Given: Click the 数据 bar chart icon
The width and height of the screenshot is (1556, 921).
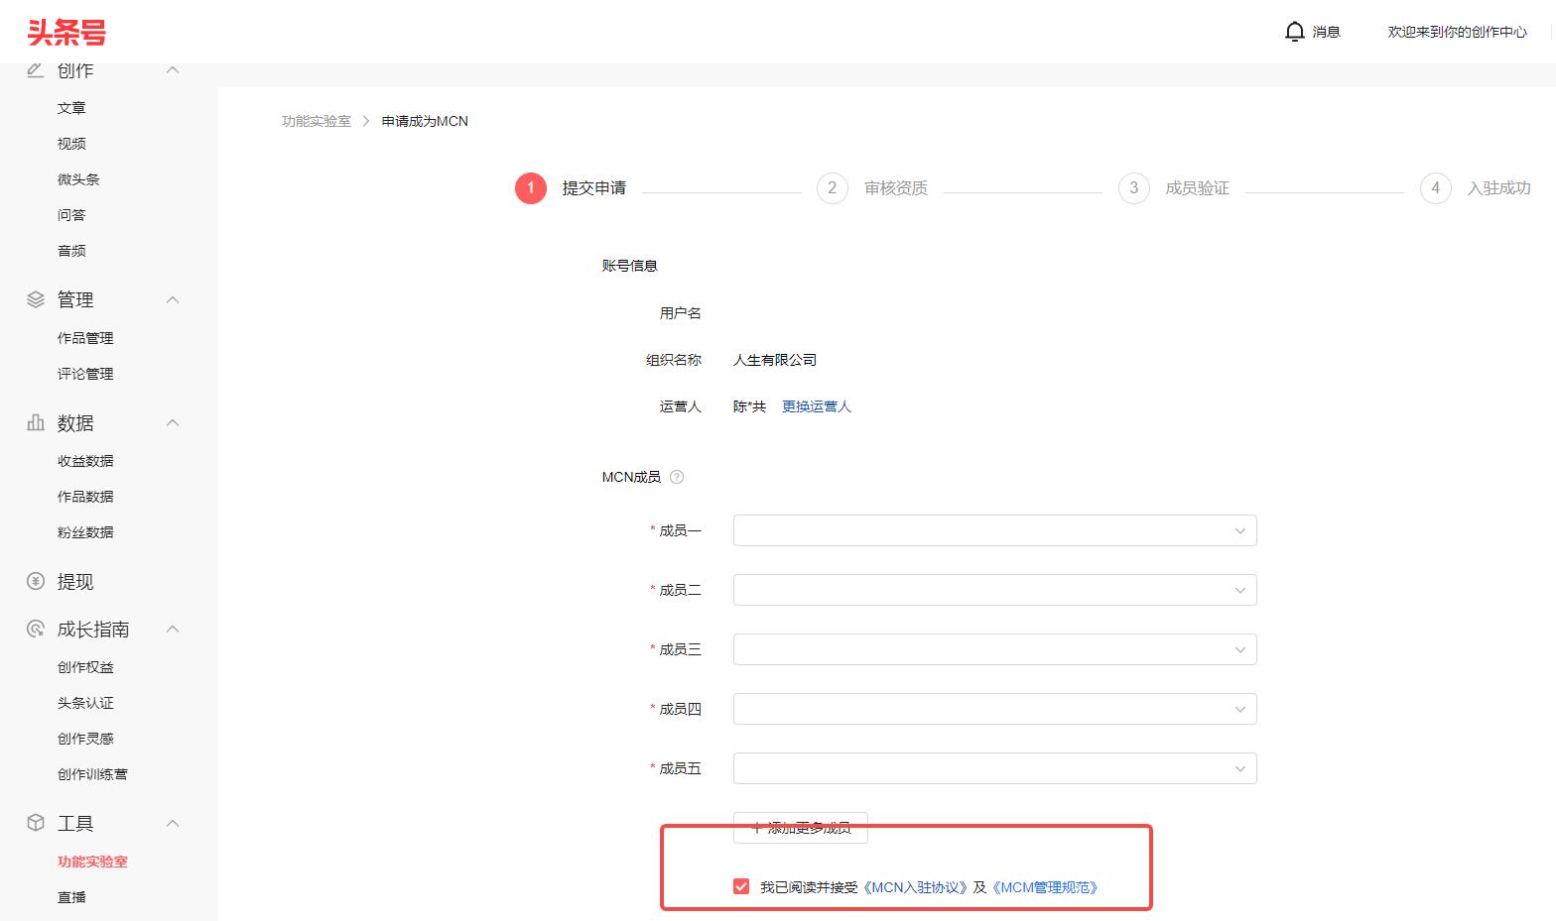Looking at the screenshot, I should click(36, 422).
